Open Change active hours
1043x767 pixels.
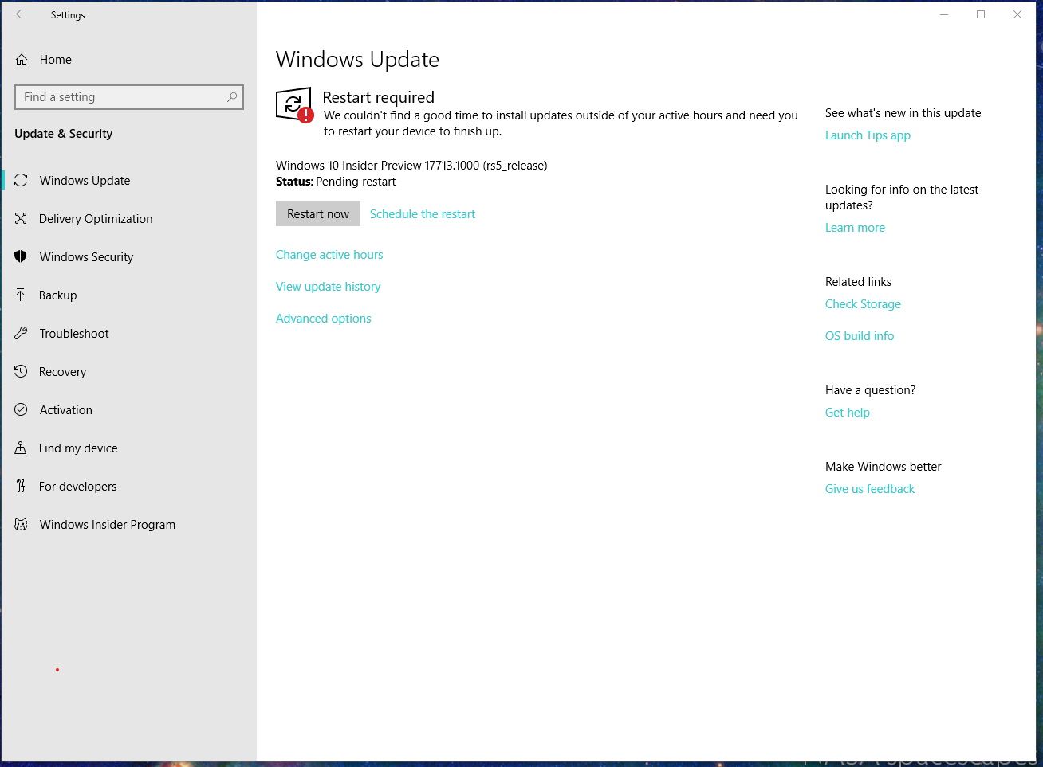pyautogui.click(x=329, y=255)
